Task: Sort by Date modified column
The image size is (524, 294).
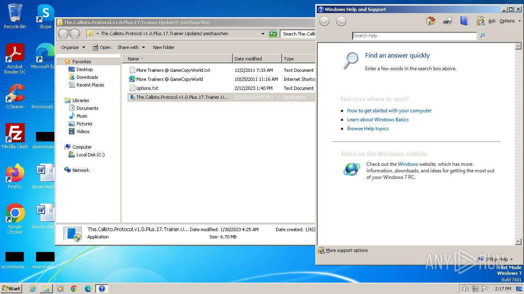Action: [x=257, y=59]
